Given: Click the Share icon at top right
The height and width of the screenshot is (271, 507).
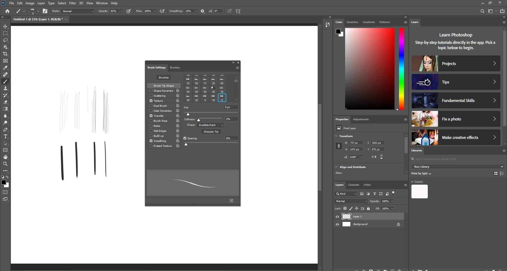Looking at the screenshot, I should click(502, 11).
